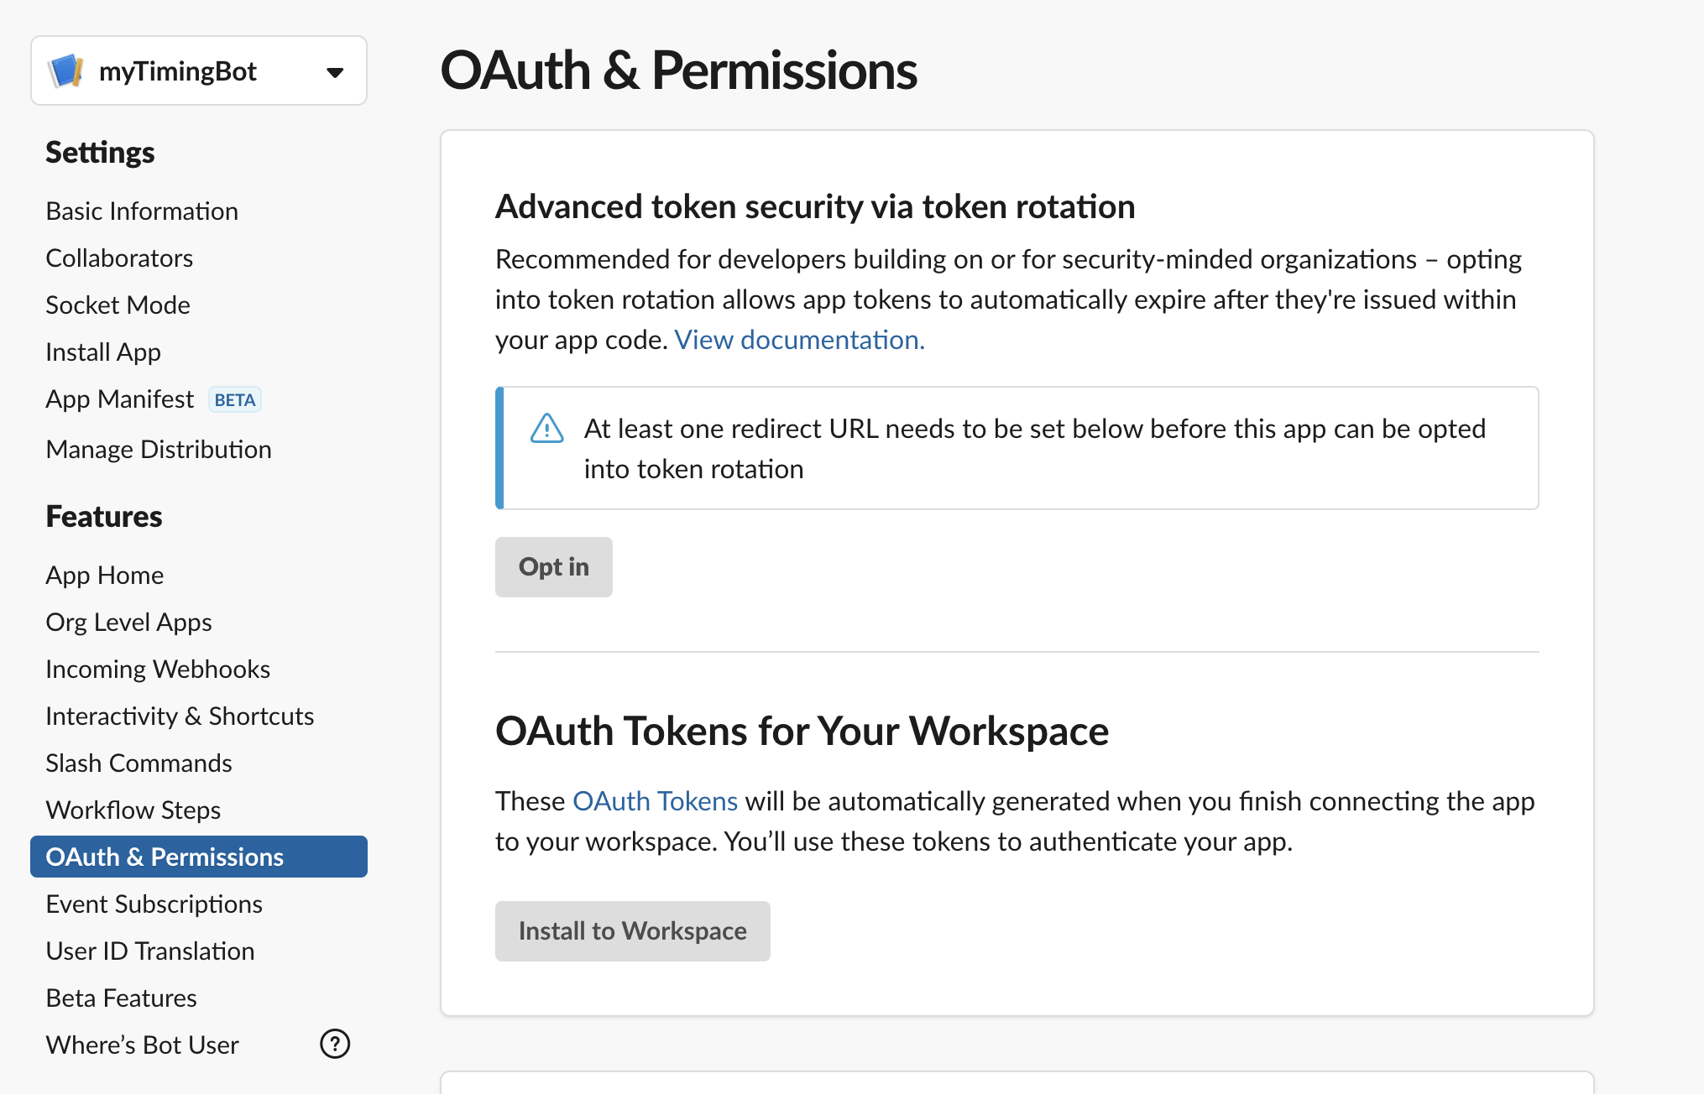The height and width of the screenshot is (1094, 1704).
Task: Navigate to Manage Distribution
Action: [x=159, y=450]
